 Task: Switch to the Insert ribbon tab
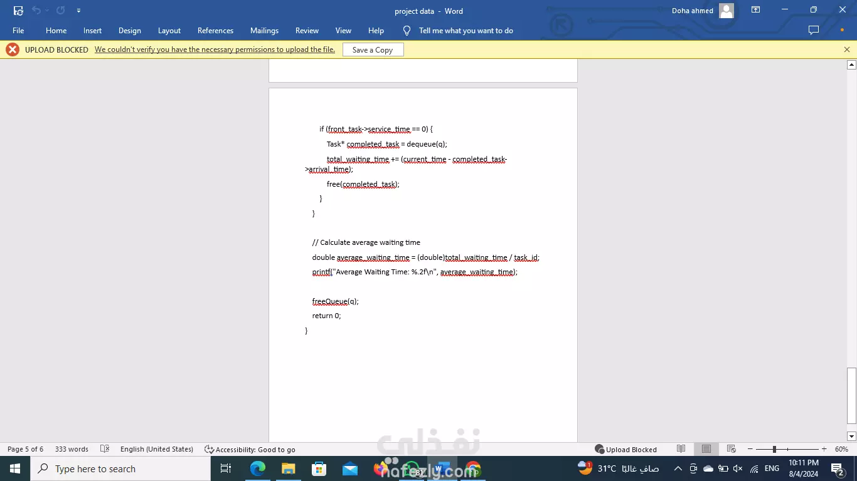[x=92, y=31]
